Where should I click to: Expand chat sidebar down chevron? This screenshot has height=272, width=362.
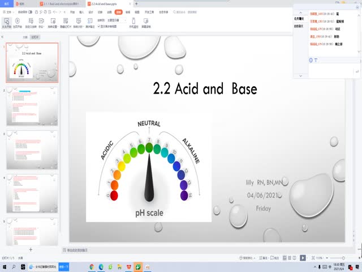tap(300, 75)
